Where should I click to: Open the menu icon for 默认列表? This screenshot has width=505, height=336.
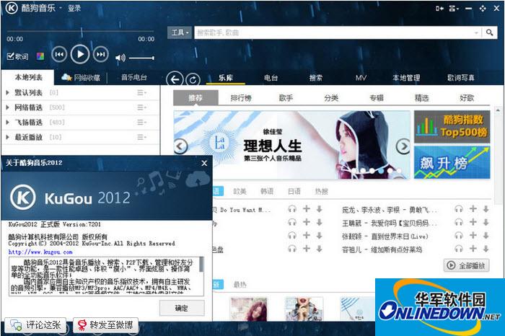pos(141,93)
